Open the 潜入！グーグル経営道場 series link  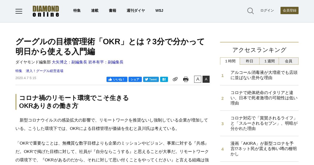44,71
